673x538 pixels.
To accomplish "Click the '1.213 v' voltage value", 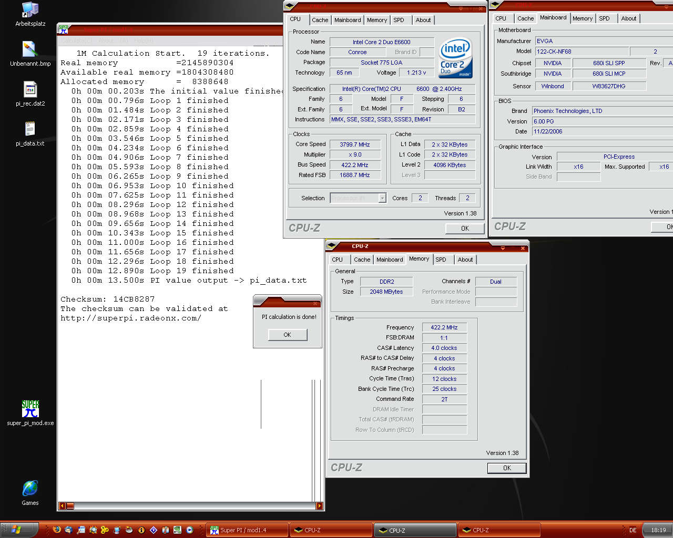I will pyautogui.click(x=417, y=73).
